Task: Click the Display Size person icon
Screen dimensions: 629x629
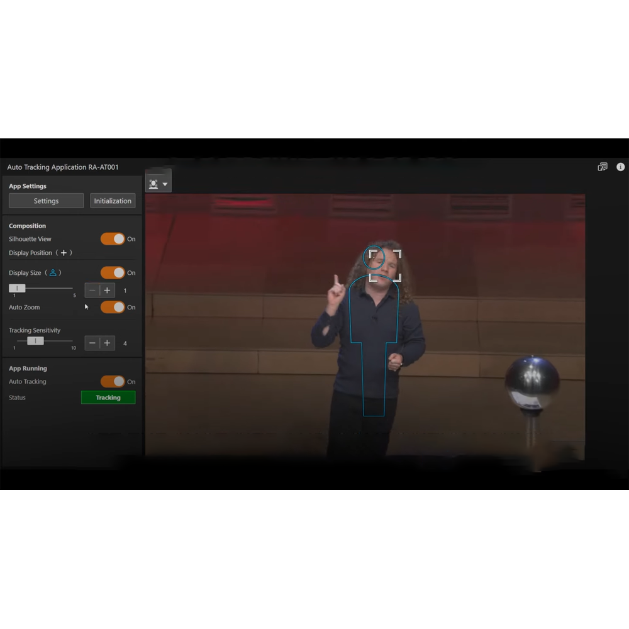Action: [53, 273]
